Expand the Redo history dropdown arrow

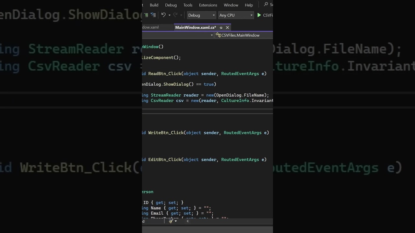pos(181,15)
